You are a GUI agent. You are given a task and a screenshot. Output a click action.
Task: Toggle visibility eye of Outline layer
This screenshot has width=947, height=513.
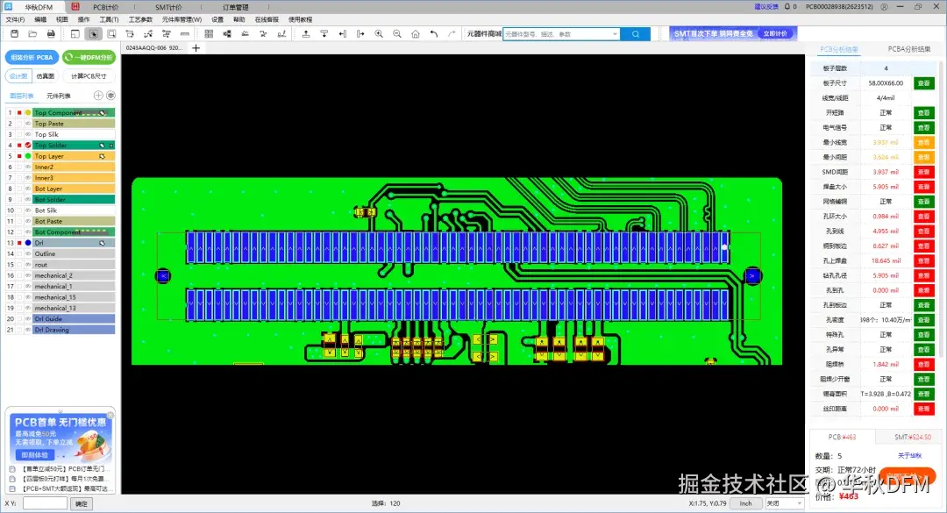[28, 253]
